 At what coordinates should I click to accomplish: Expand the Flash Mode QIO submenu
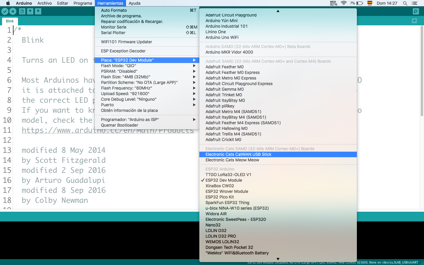point(147,66)
